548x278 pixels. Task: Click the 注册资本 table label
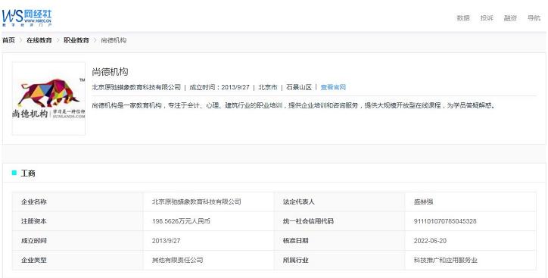(34, 221)
